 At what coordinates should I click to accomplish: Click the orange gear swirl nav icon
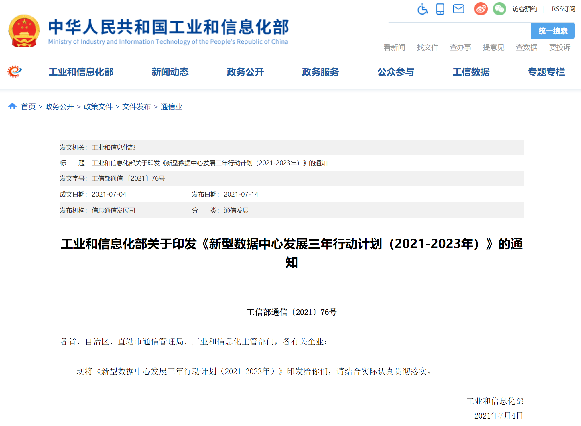click(15, 72)
